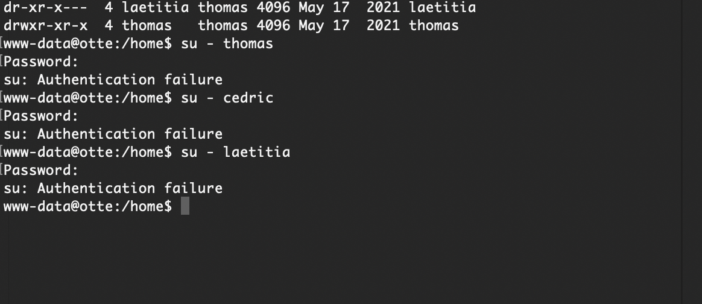This screenshot has width=702, height=304.
Task: Click the drwxr-xr-x permission string
Action: (x=45, y=25)
